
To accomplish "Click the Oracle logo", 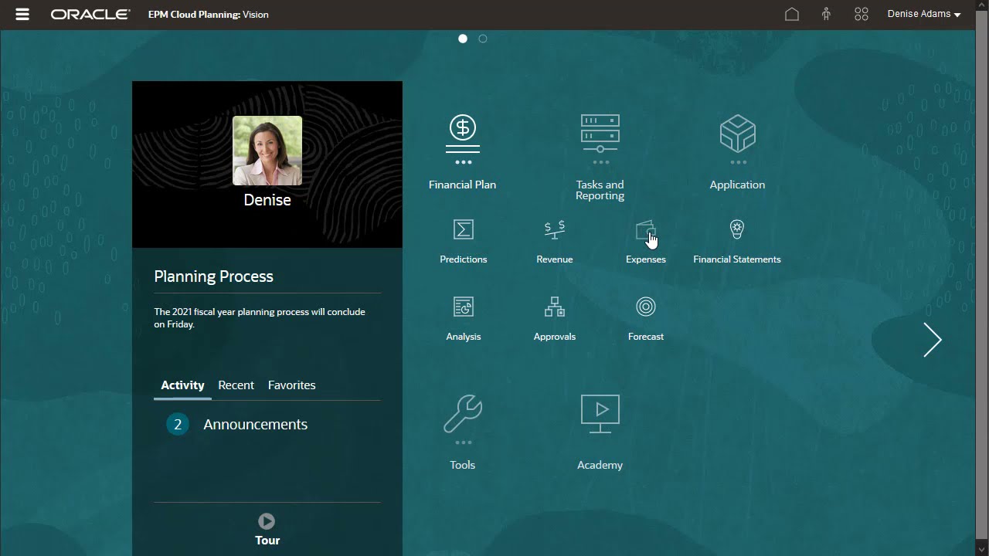I will pos(90,15).
